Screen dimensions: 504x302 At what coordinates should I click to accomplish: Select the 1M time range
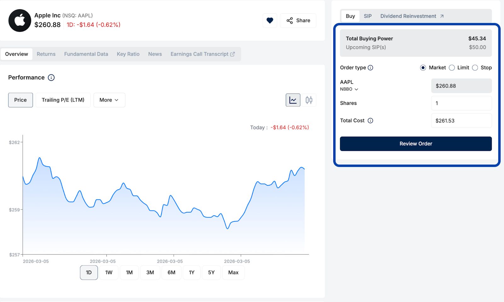[129, 272]
